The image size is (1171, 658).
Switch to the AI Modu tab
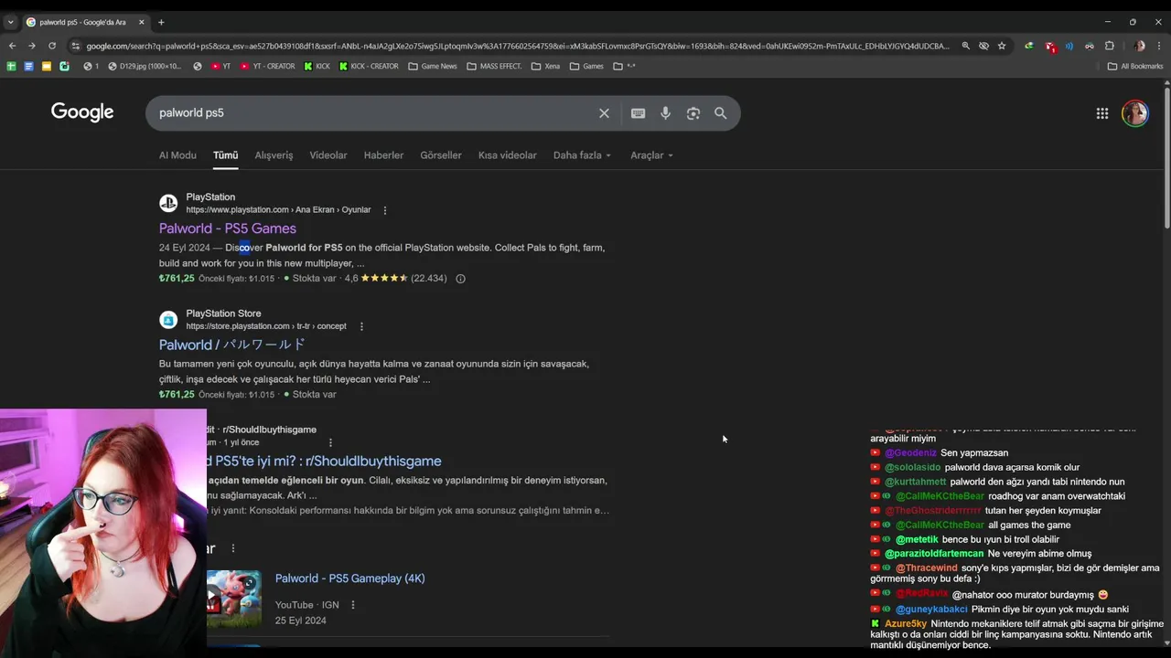(x=177, y=155)
